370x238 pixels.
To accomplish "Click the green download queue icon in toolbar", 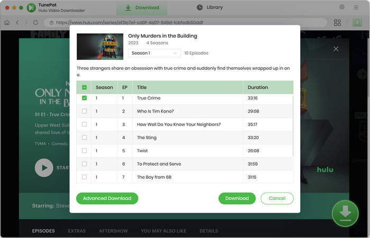I will [x=357, y=23].
